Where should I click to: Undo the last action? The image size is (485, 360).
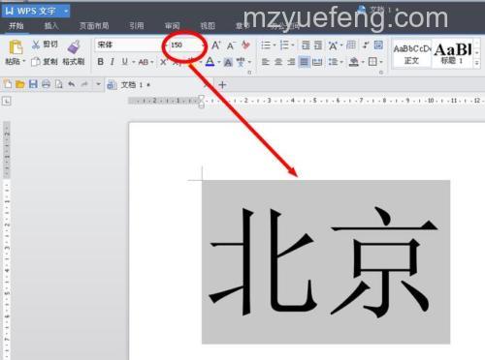pyautogui.click(x=72, y=84)
